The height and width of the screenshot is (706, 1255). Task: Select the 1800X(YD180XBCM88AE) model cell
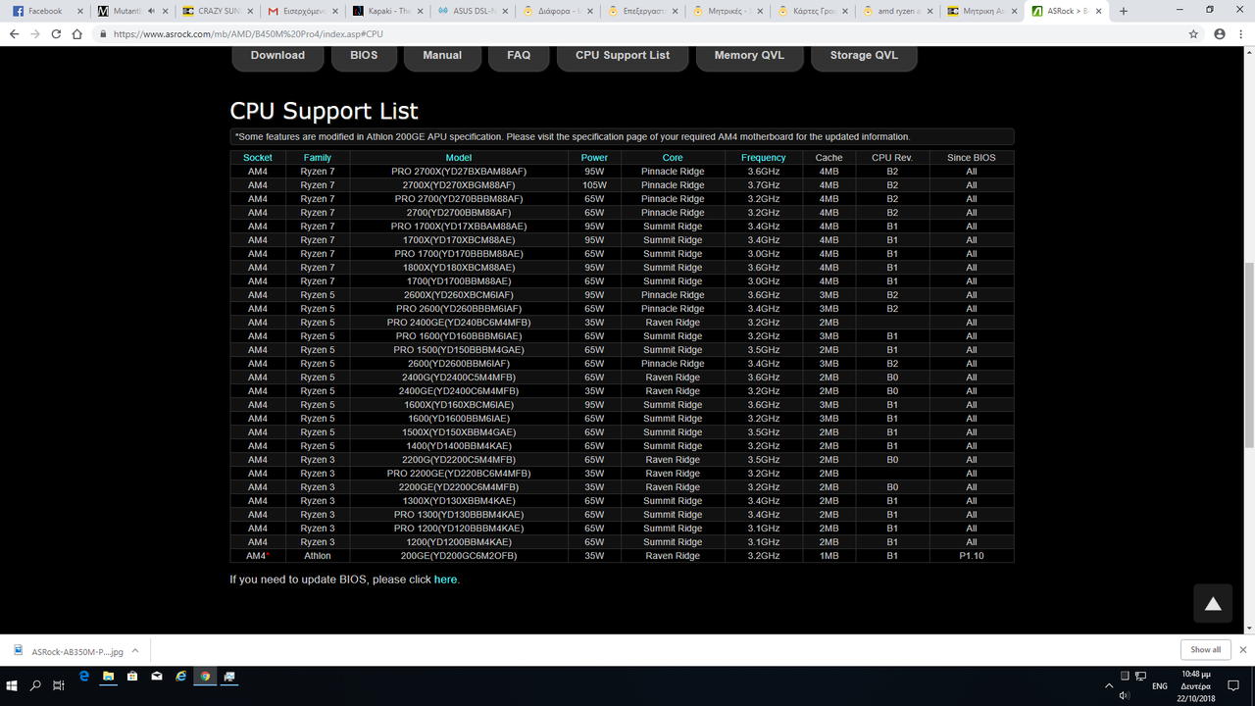[459, 268]
